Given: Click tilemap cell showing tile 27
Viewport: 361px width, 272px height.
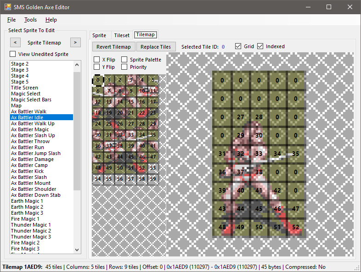Looking at the screenshot, I should 240,117.
